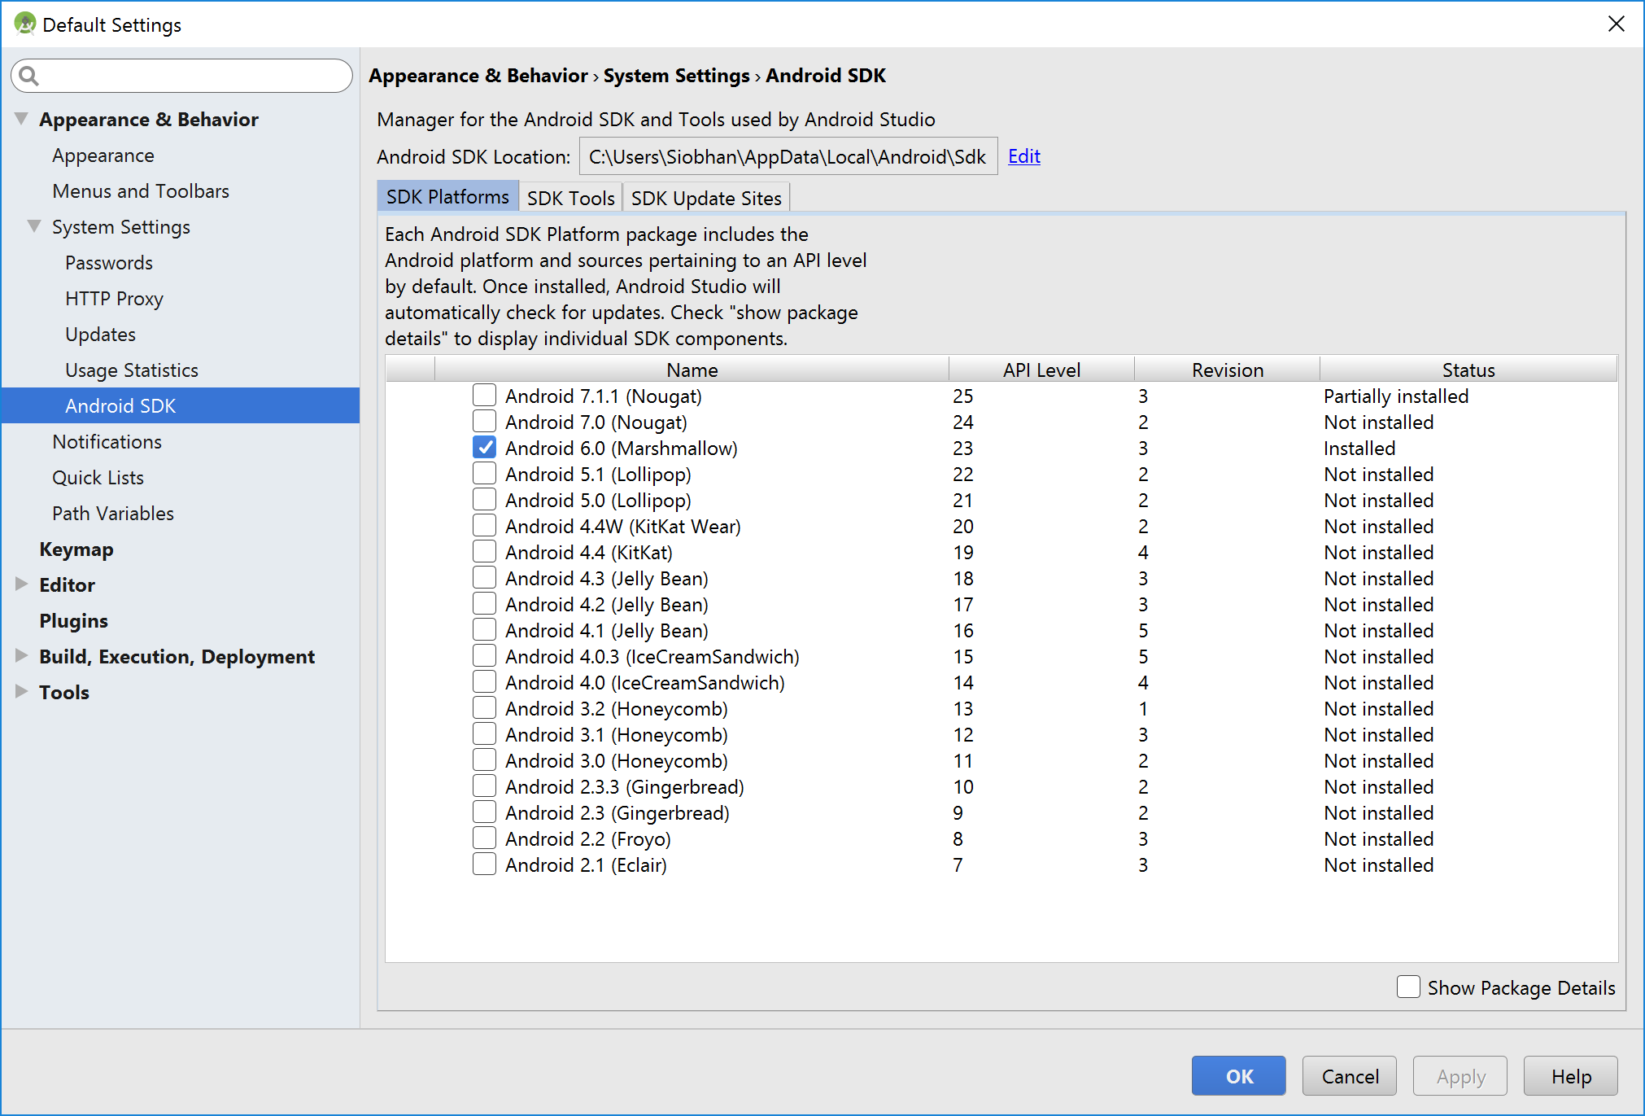Expand Build, Execution, Deployment section
Screen dimensions: 1645x1116
[21, 656]
